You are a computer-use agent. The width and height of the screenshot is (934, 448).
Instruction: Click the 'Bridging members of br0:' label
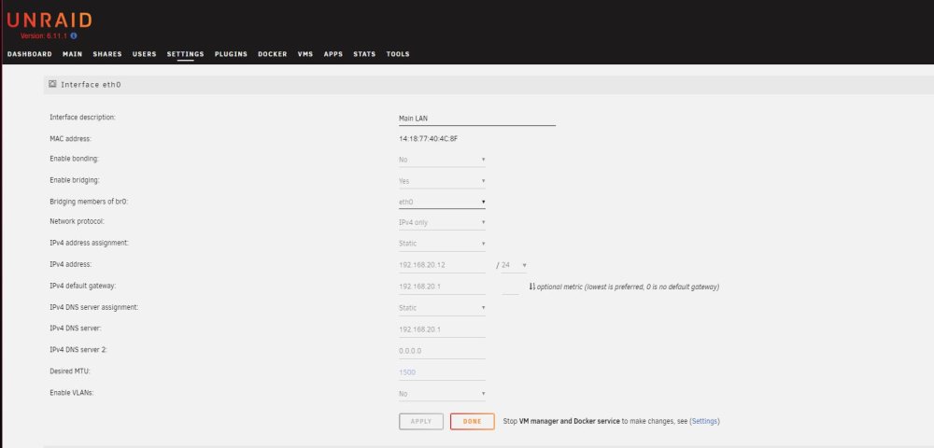89,201
